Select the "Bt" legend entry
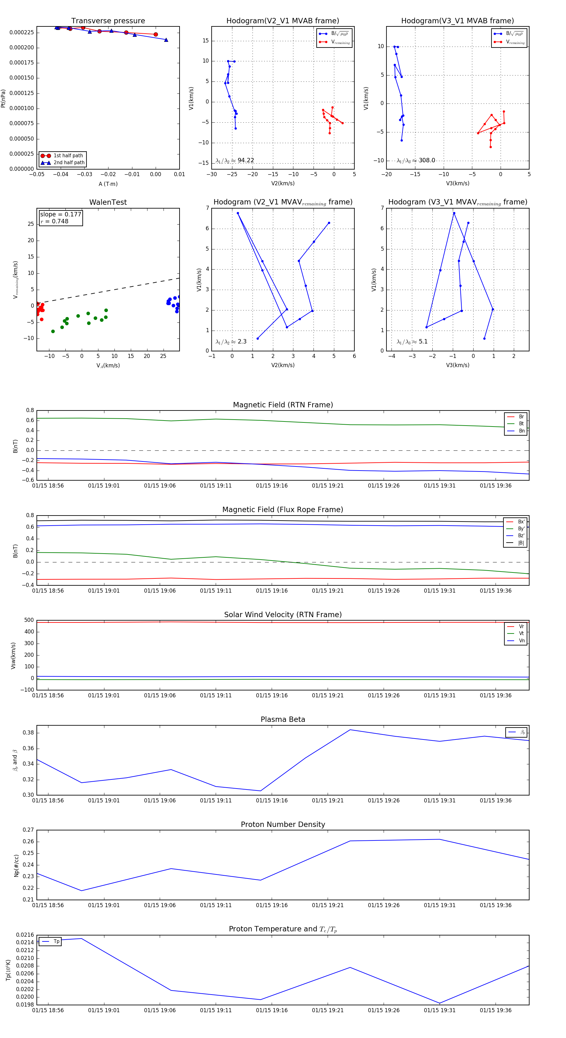The height and width of the screenshot is (1038, 566). point(516,423)
